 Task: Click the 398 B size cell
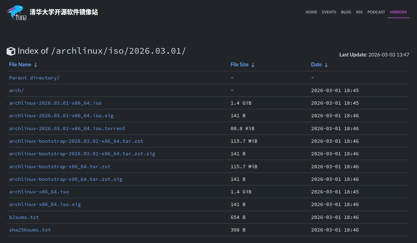point(238,230)
